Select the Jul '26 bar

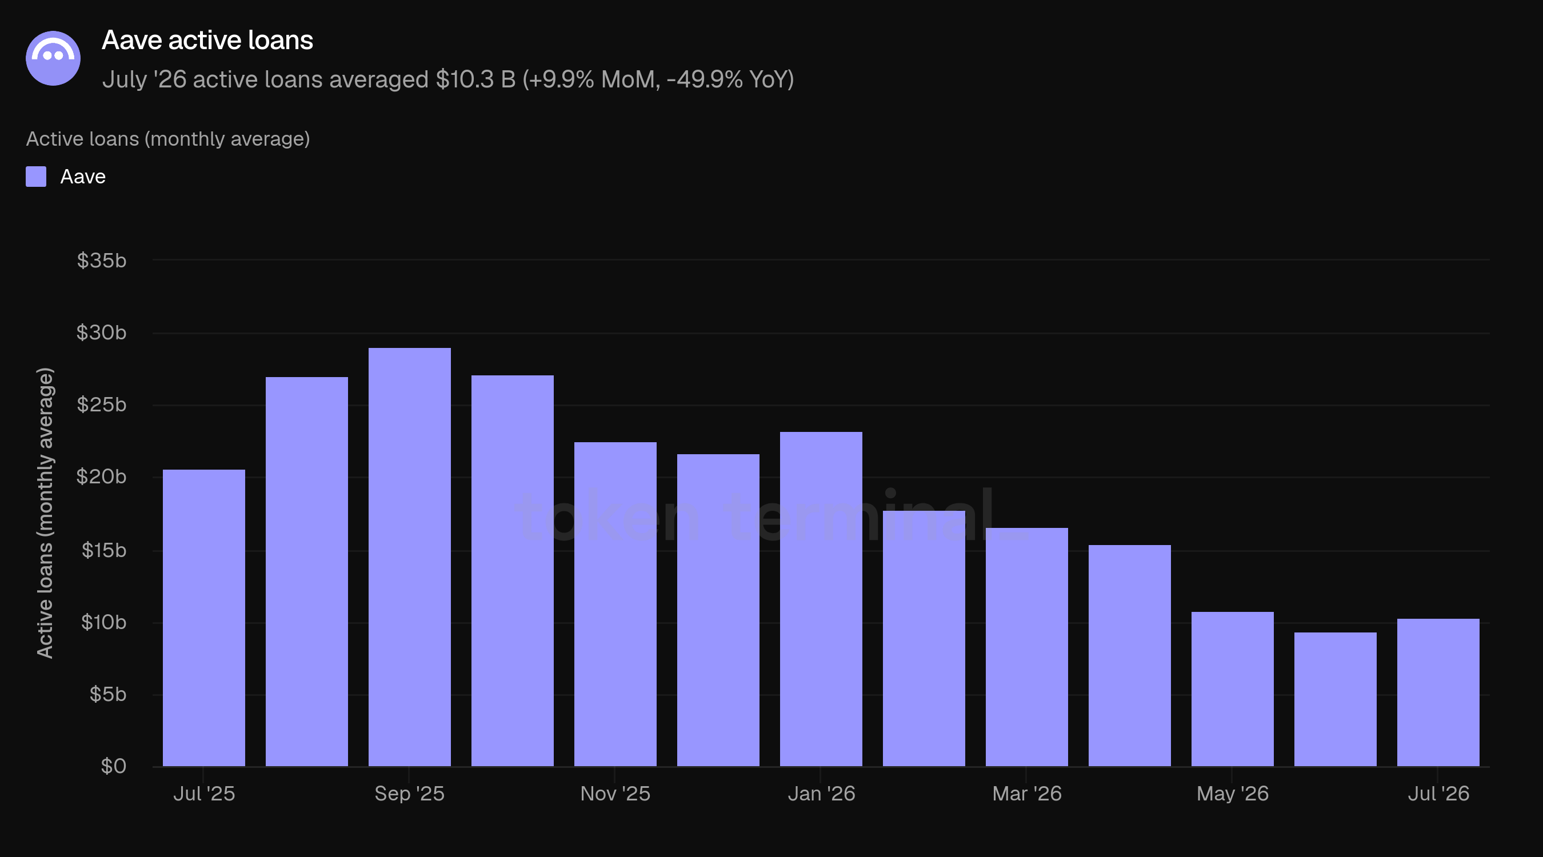[x=1438, y=692]
